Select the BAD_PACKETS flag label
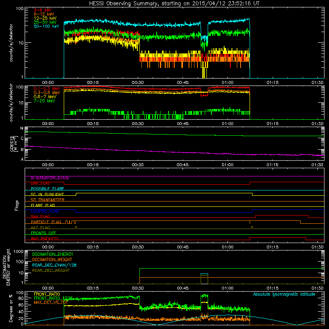The height and width of the screenshot is (329, 329). 45,239
